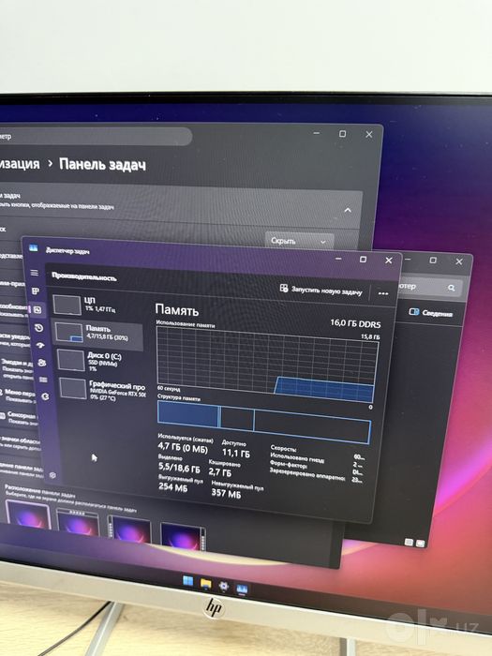Viewport: 492px width, 656px height.
Task: Open Details page in Task Manager sidebar
Action: coord(43,380)
